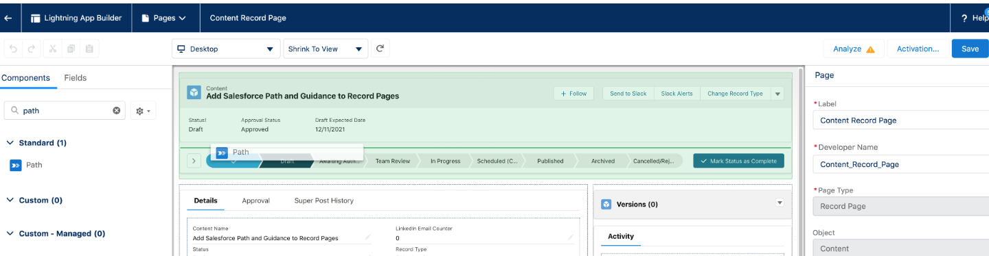
Task: Click the Activation button
Action: pyautogui.click(x=918, y=49)
